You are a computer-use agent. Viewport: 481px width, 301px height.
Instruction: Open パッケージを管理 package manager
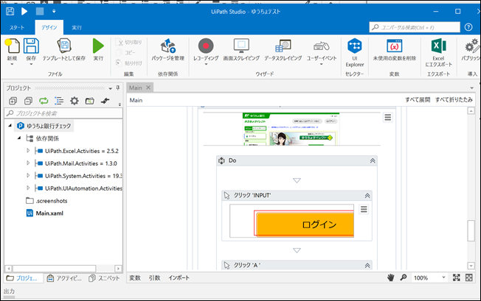pyautogui.click(x=167, y=49)
